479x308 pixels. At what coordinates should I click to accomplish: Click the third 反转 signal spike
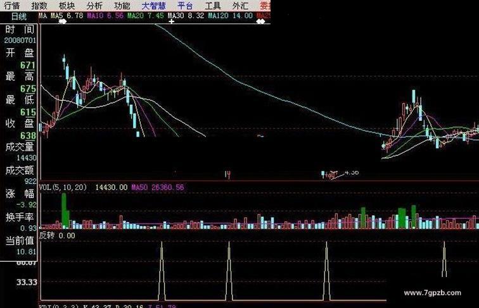326,271
